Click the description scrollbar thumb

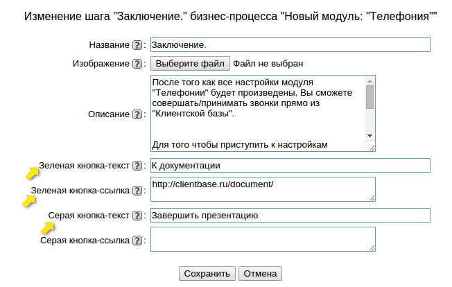click(370, 97)
